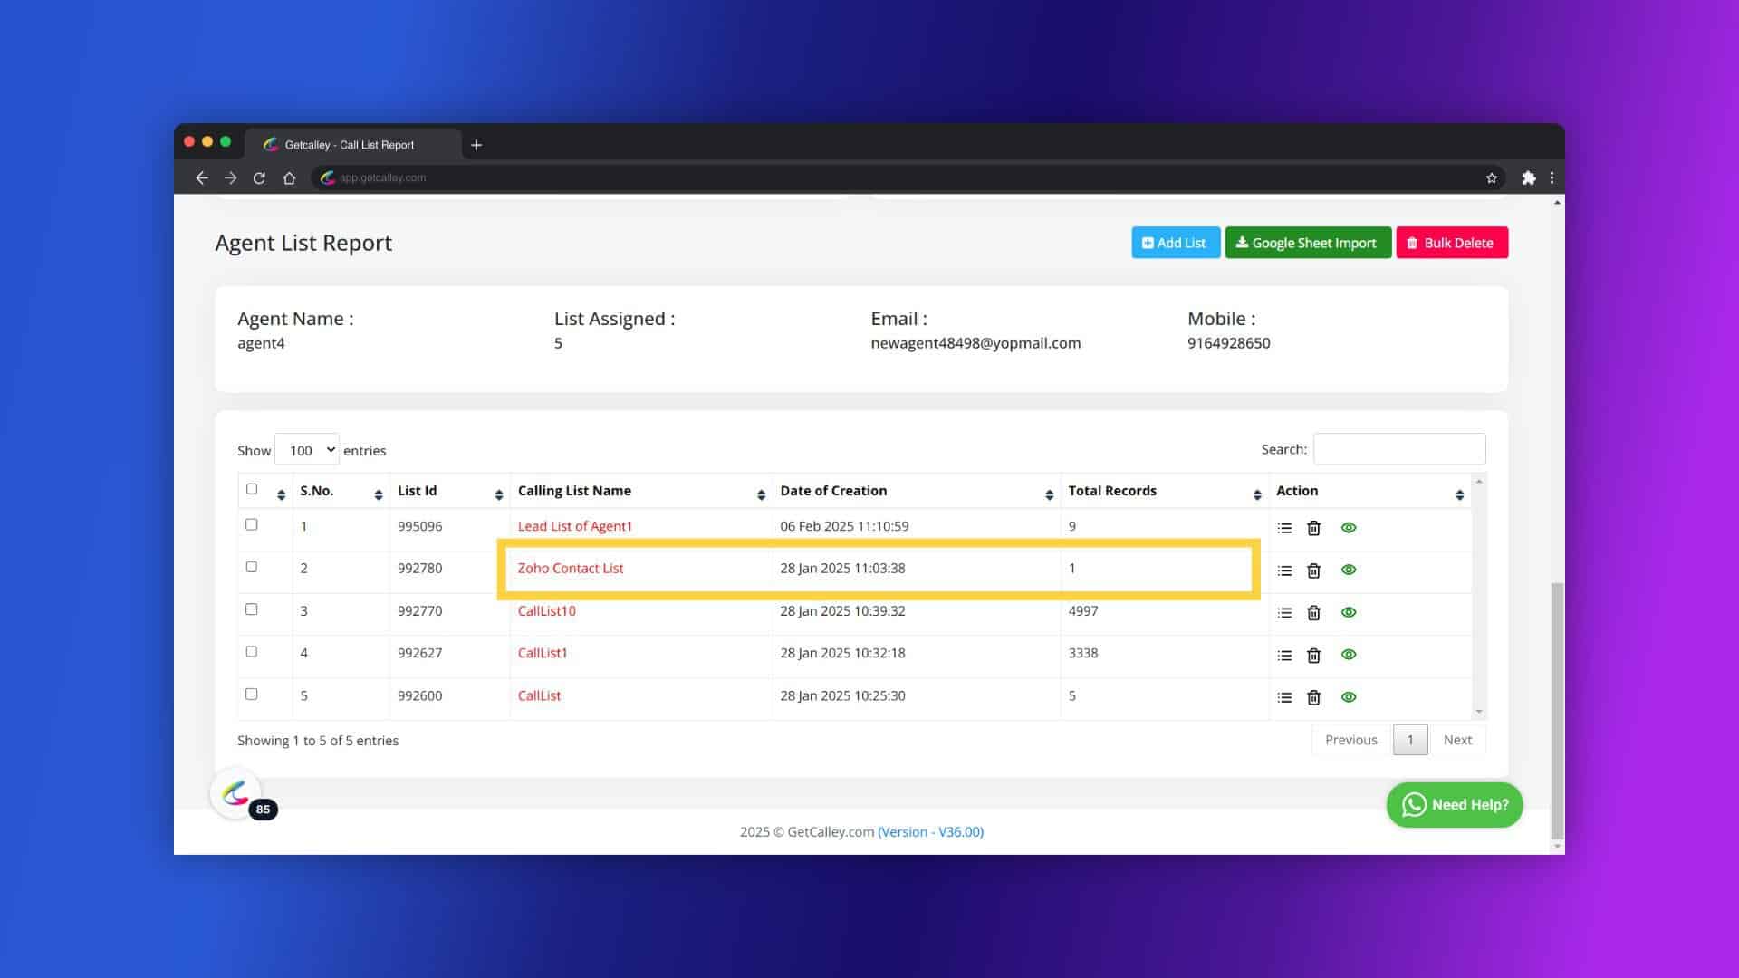The image size is (1739, 978).
Task: Select the Zoho Contact List link
Action: (570, 569)
